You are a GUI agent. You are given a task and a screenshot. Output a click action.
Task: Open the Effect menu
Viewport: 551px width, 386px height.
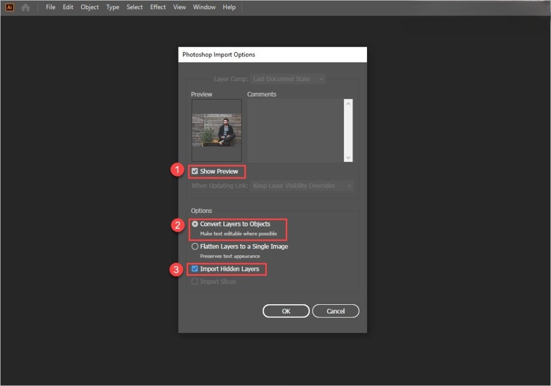pos(158,7)
